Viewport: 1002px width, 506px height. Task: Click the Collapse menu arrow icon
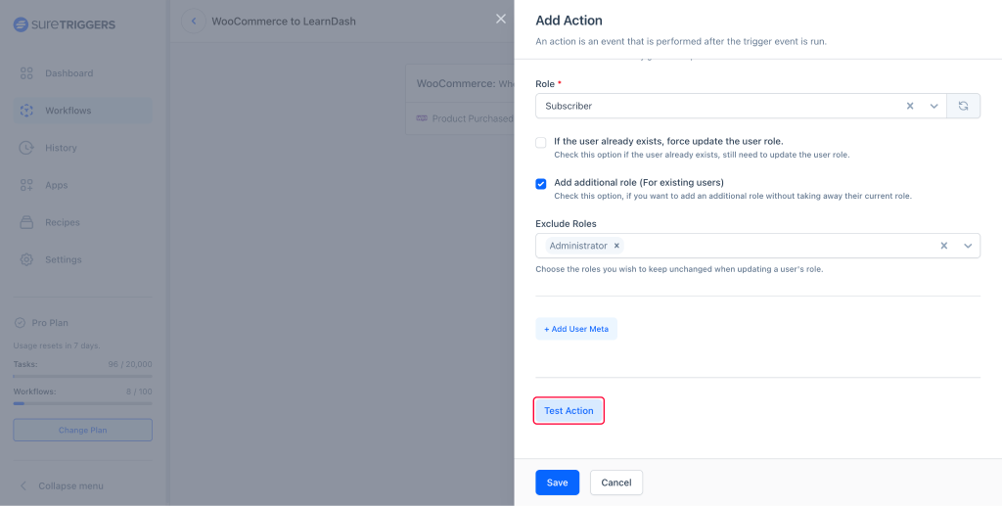23,485
